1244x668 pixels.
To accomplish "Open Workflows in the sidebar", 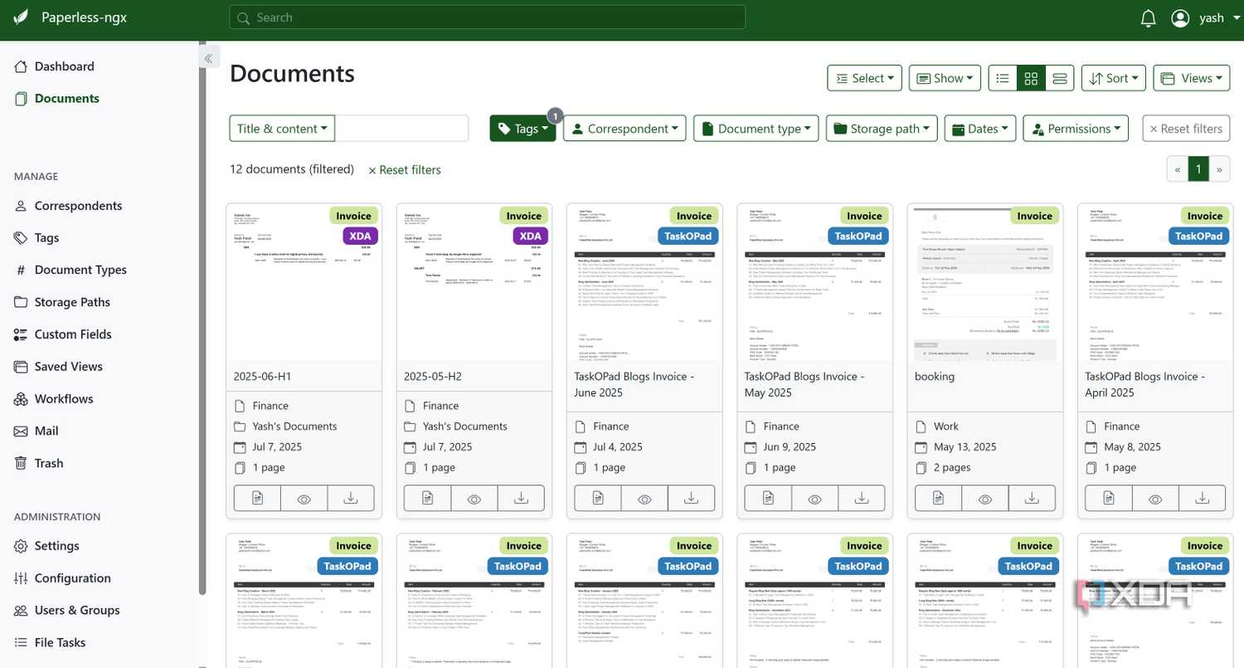I will tap(63, 399).
